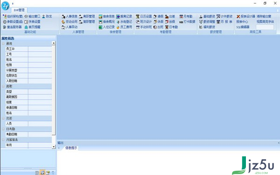The image size is (280, 175).
Task: Open 人事信息 personnel information
Action: (x=70, y=16)
